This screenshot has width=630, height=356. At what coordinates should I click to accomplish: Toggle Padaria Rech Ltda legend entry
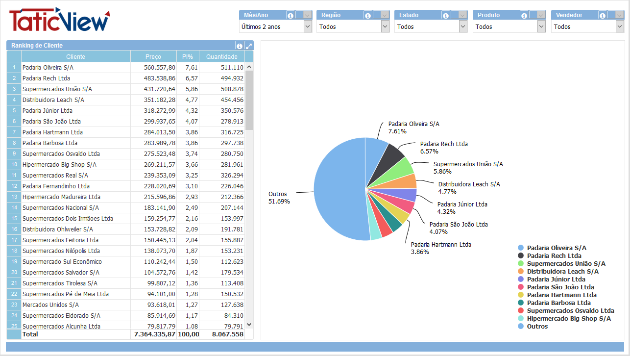click(x=554, y=256)
